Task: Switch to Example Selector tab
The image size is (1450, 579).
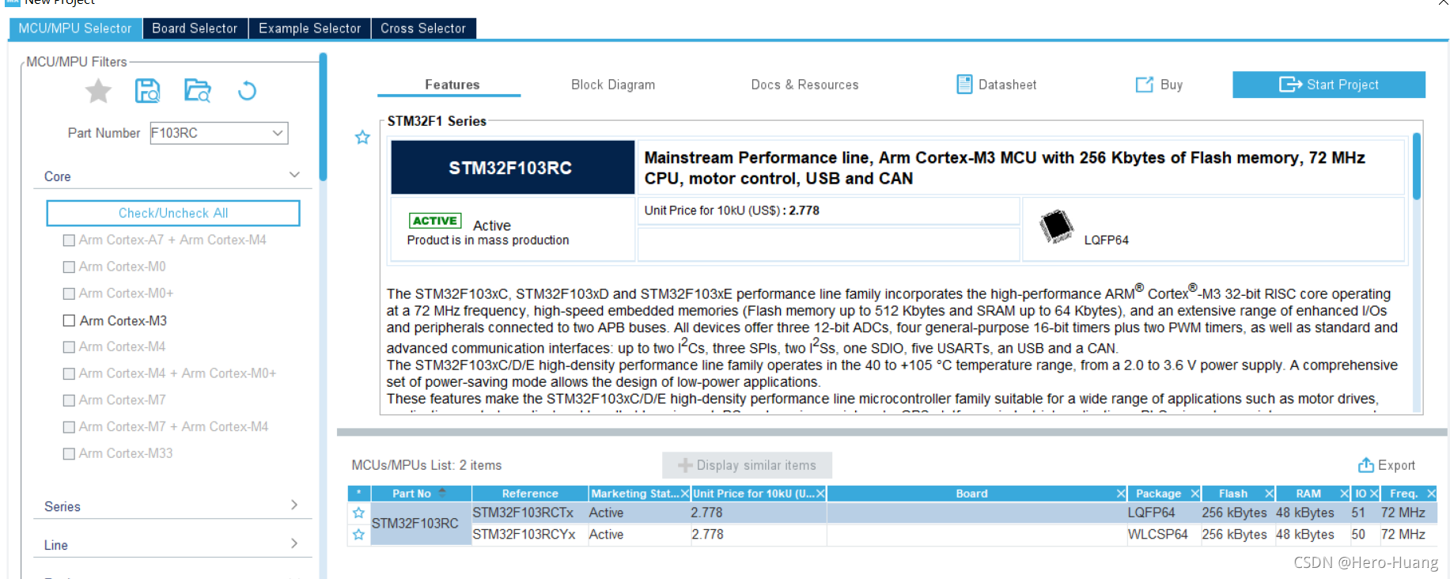Action: tap(309, 28)
